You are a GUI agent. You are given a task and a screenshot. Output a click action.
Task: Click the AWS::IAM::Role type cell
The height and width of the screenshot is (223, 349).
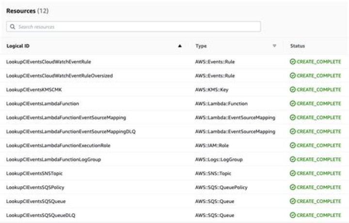(x=212, y=145)
